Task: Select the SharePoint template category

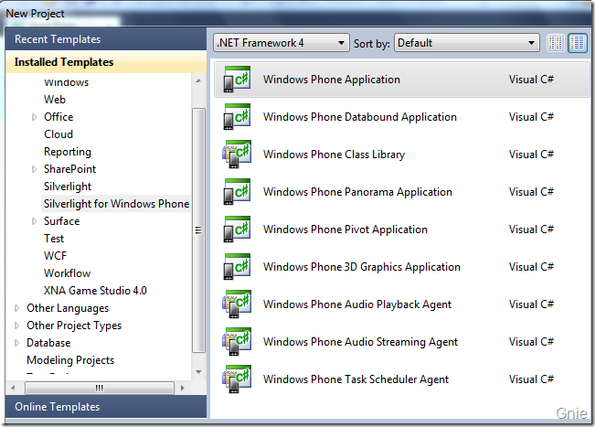Action: coord(69,169)
